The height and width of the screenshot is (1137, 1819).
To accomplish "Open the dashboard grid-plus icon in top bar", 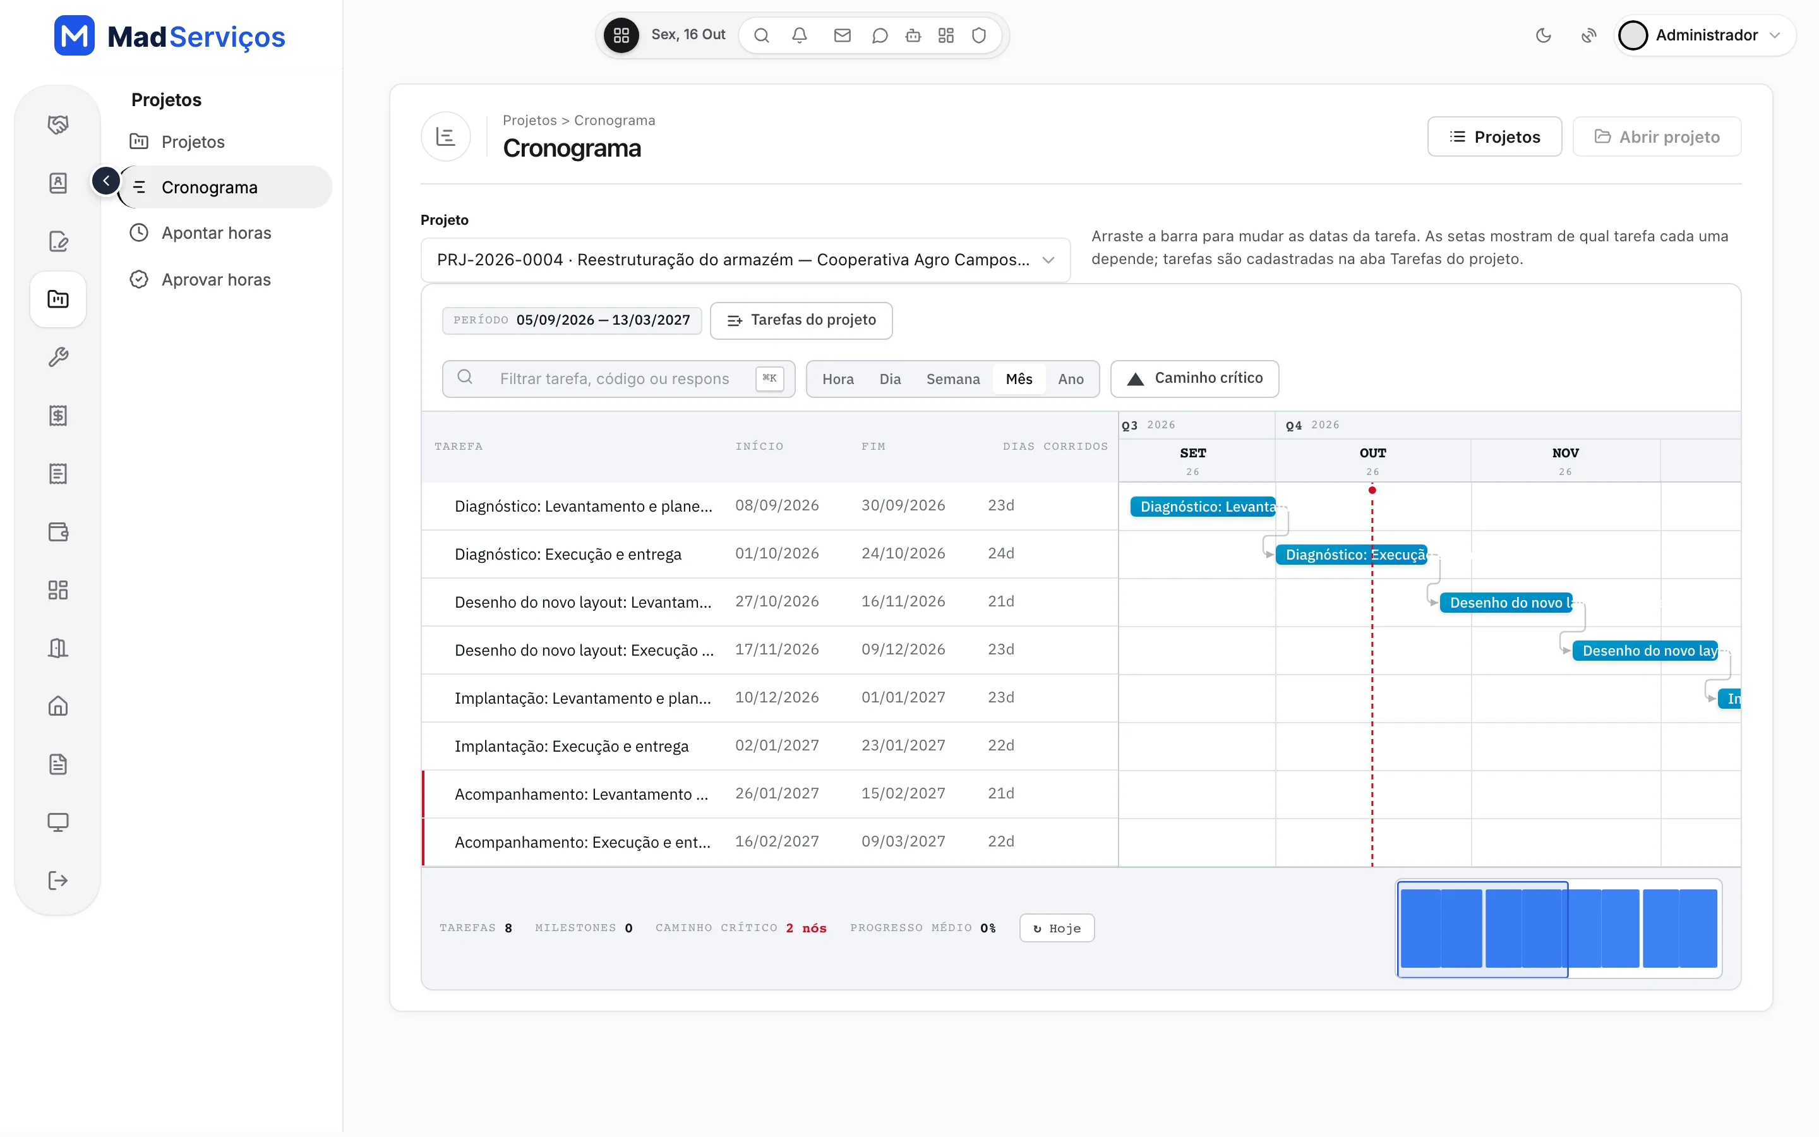I will tap(946, 35).
